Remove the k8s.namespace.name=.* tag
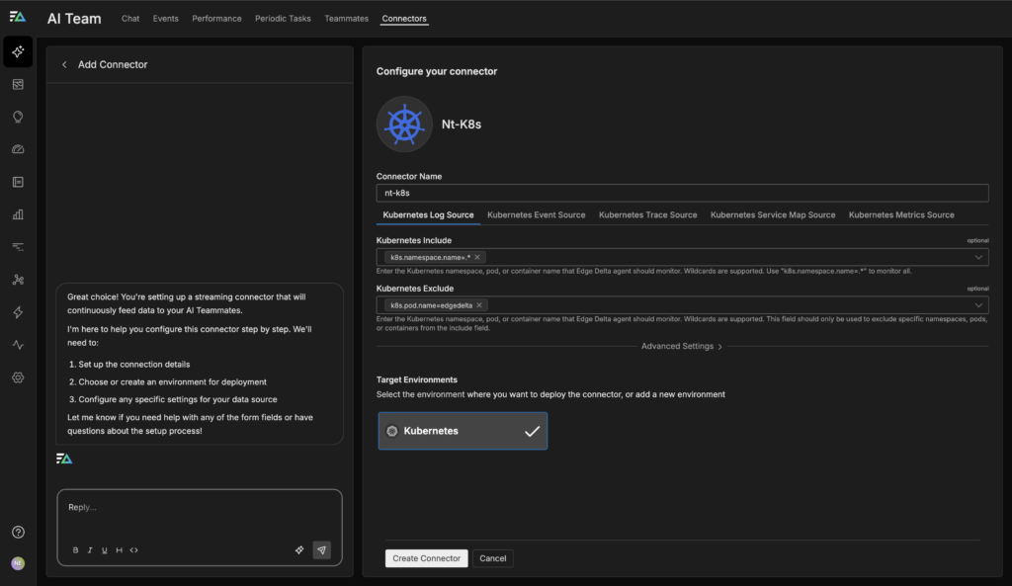The image size is (1012, 586). 477,257
